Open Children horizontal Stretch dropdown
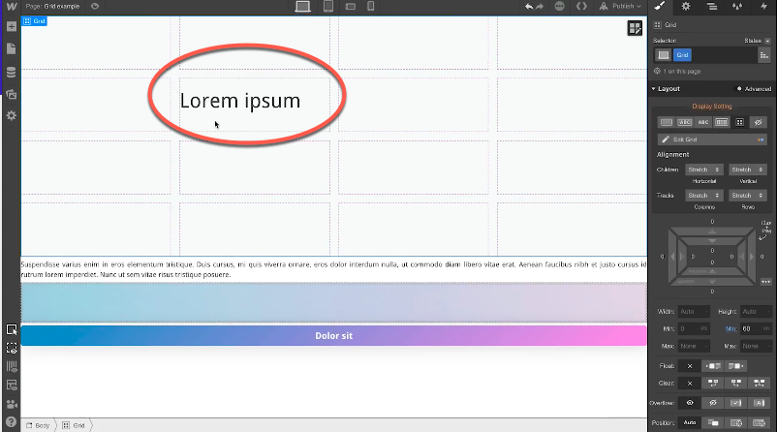 click(x=702, y=170)
